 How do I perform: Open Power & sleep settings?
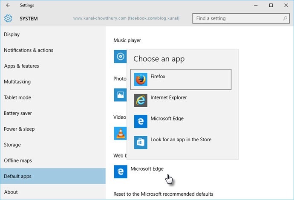click(x=53, y=129)
